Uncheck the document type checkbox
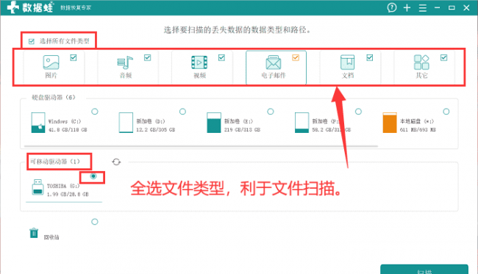478x274 pixels. tap(370, 57)
